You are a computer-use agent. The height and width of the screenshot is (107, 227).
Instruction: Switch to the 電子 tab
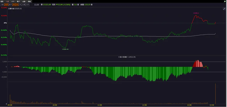tap(18, 1)
